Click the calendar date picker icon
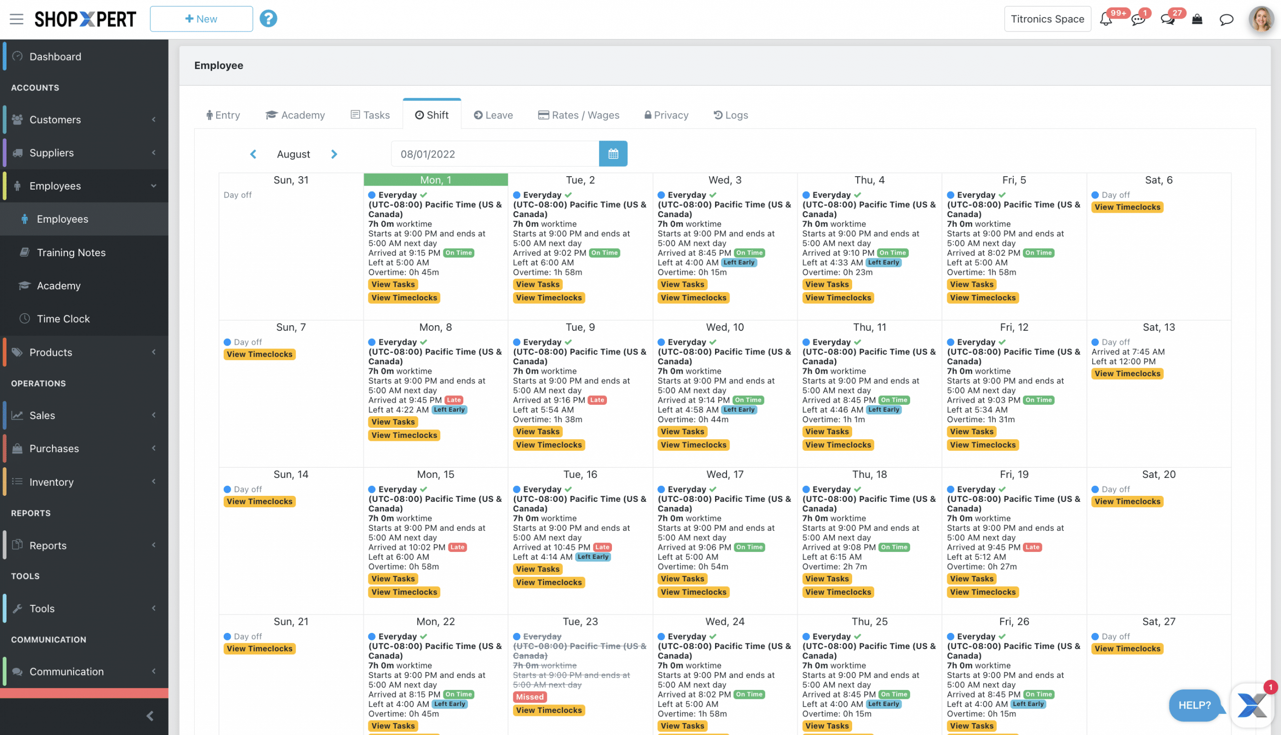This screenshot has height=735, width=1281. coord(613,154)
